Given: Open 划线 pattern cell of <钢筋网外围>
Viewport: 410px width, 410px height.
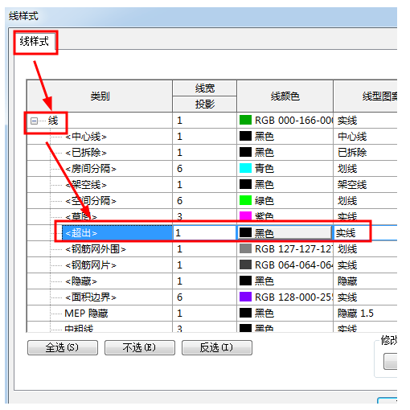Looking at the screenshot, I should pos(365,249).
